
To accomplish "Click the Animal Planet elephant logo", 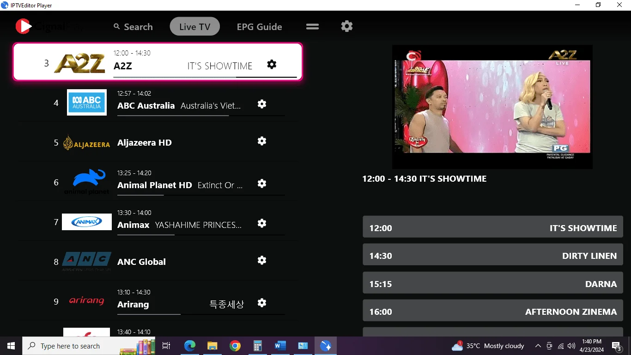I will tap(87, 182).
